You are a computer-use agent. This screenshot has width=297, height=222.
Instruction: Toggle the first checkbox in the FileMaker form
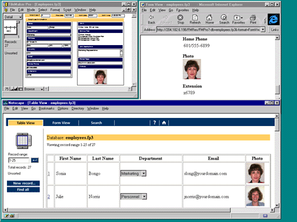pos(79,35)
